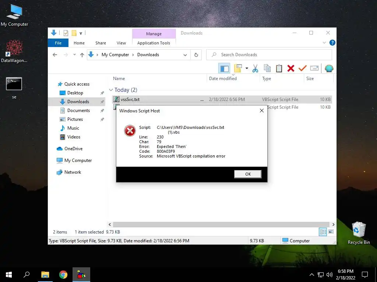Open the Windows Start menu
This screenshot has width=377, height=282.
[9, 275]
